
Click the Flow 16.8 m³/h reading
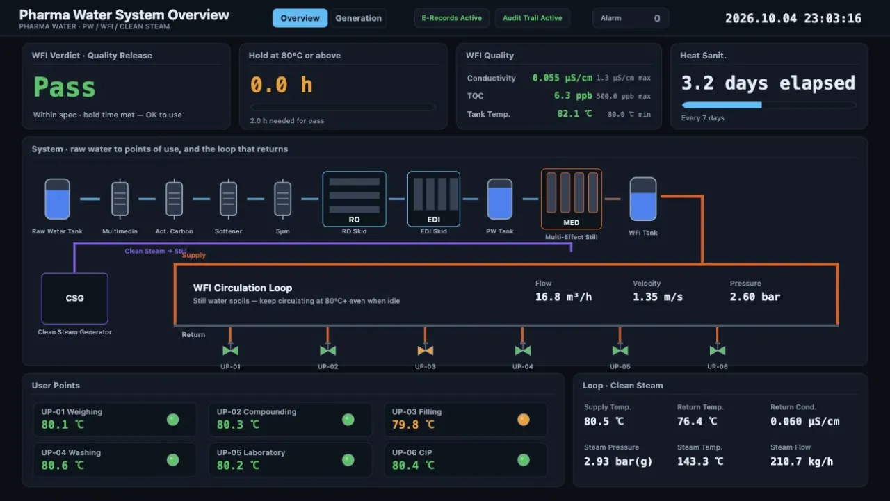coord(563,297)
